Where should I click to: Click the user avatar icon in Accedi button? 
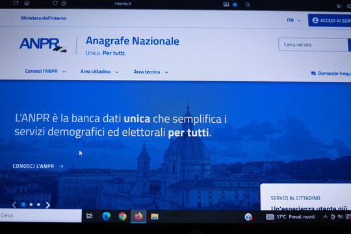[x=315, y=20]
